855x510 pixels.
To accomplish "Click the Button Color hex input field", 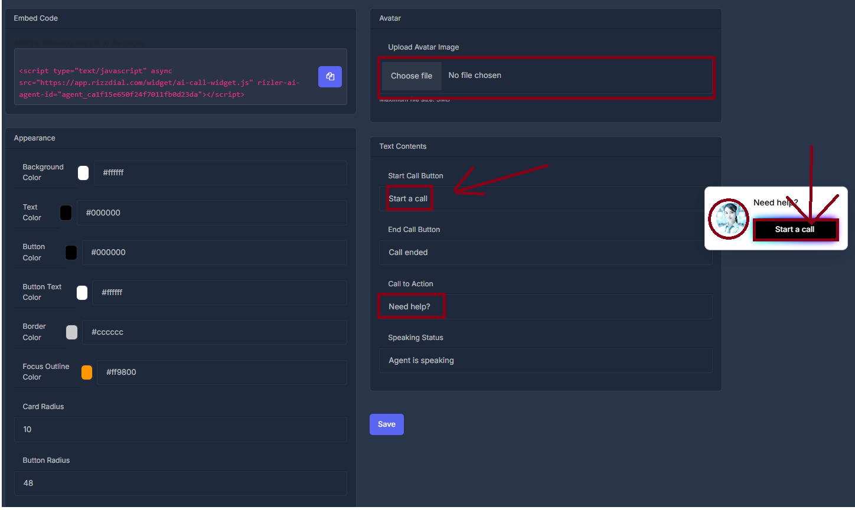I will 214,252.
